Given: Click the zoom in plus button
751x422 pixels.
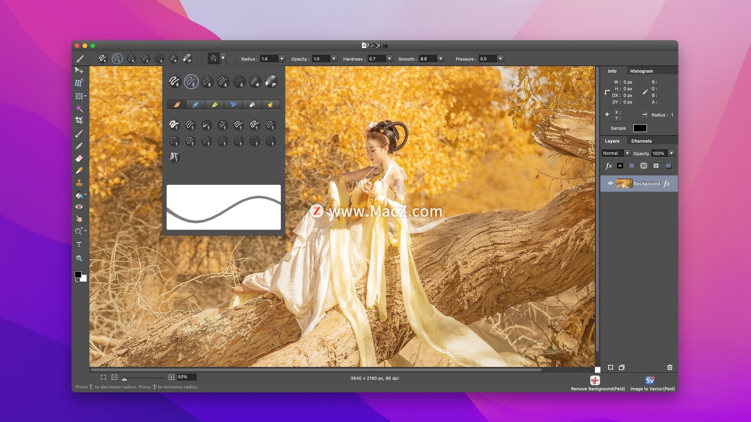Looking at the screenshot, I should coord(171,377).
